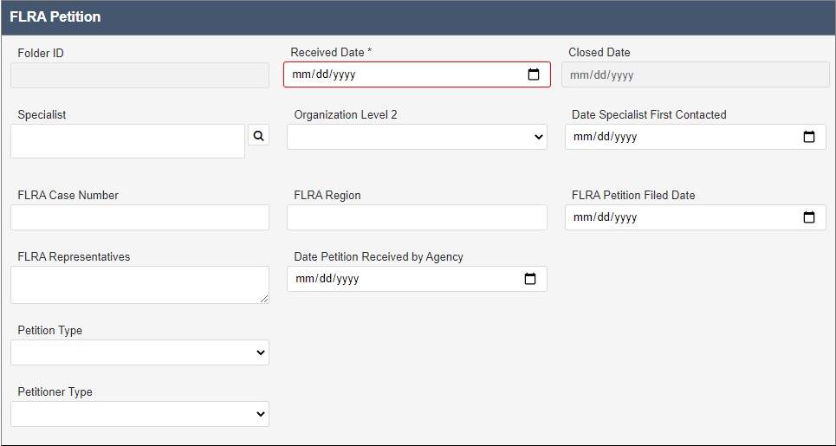Click the FLRA Representatives text area
The image size is (836, 446).
point(139,285)
